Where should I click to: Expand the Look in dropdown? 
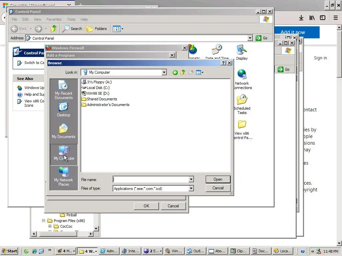click(164, 72)
